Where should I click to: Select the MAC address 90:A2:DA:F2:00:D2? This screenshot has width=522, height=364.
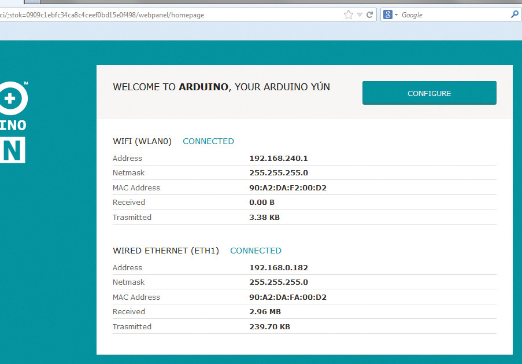point(288,187)
